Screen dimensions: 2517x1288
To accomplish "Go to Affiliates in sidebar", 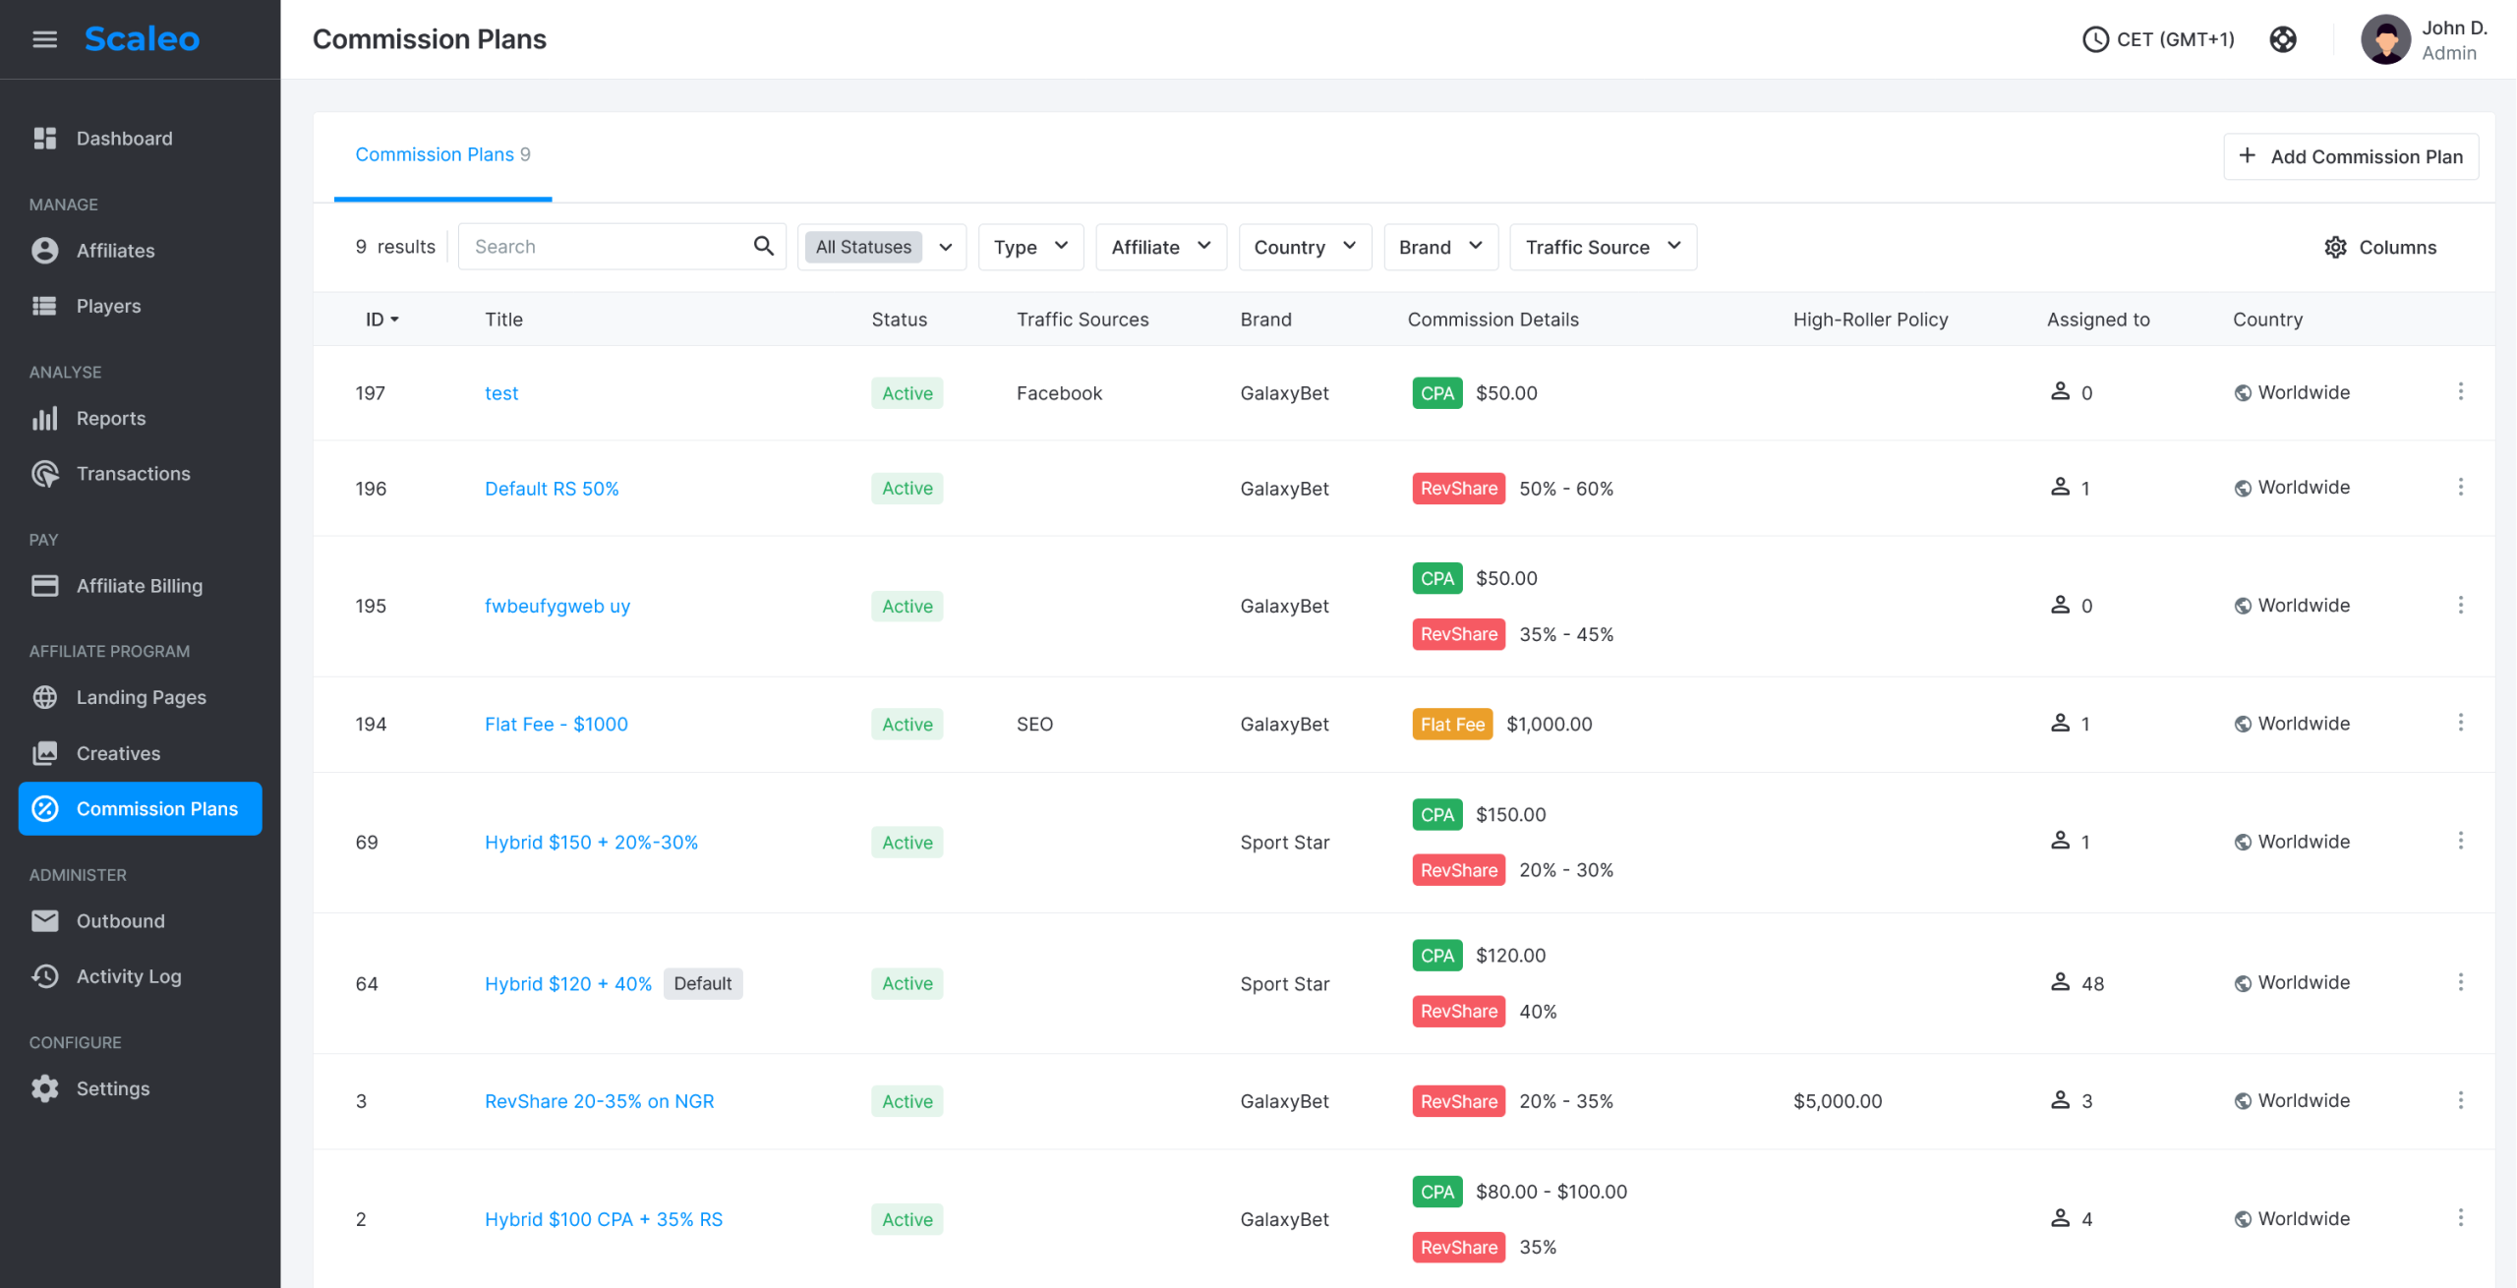I will point(115,251).
